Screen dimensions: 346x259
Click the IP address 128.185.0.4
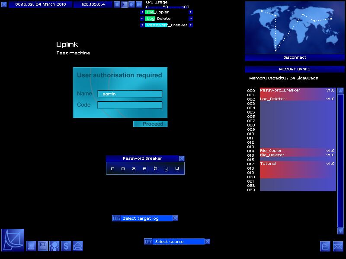tap(93, 4)
